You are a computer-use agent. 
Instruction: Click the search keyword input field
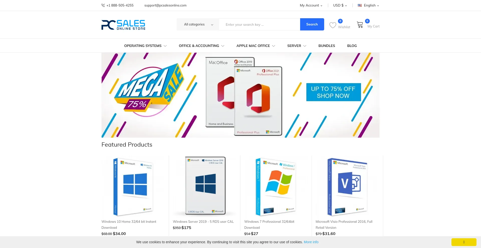coord(260,24)
